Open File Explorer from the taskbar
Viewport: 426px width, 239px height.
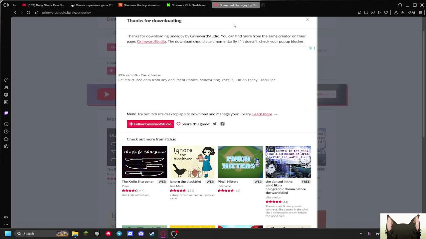[x=75, y=234]
